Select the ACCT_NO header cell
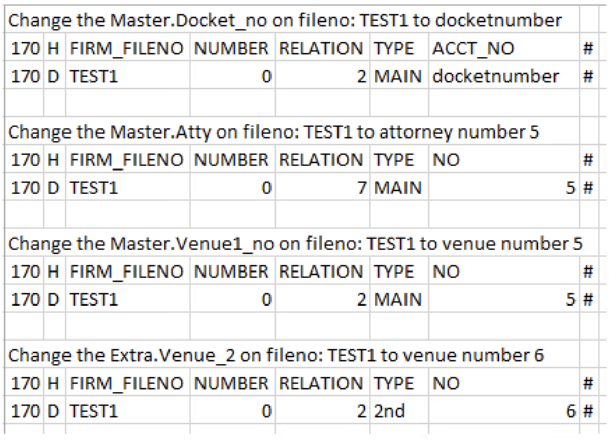The height and width of the screenshot is (441, 609). point(473,48)
